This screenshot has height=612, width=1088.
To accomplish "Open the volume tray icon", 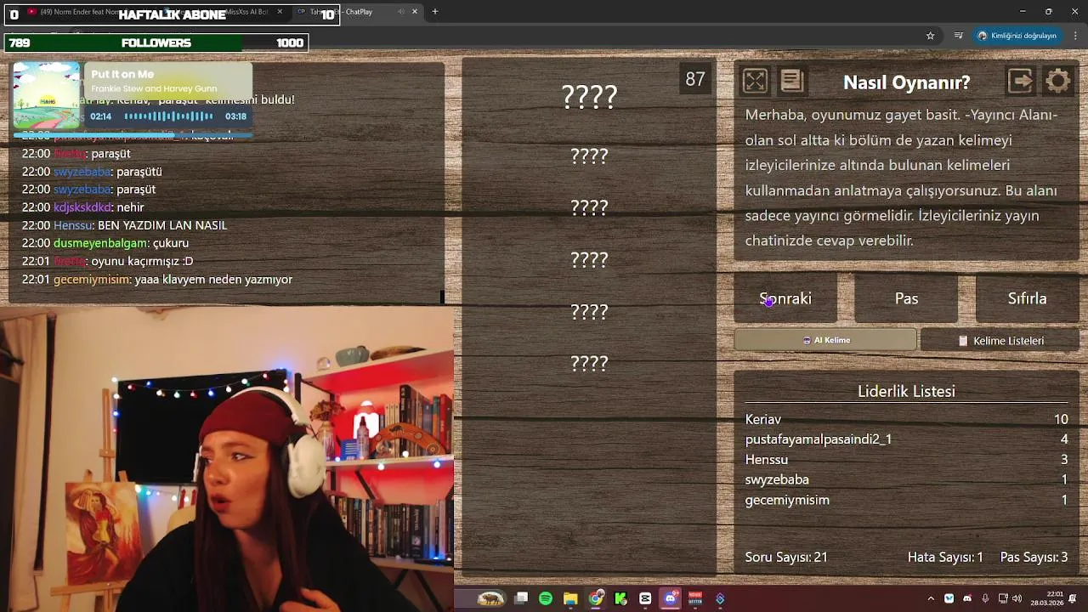I will (1017, 598).
